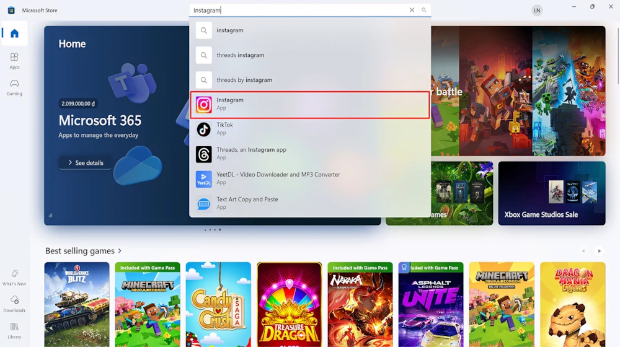This screenshot has height=347, width=620.
Task: Click the Microsoft 365 banner title
Action: (x=100, y=121)
